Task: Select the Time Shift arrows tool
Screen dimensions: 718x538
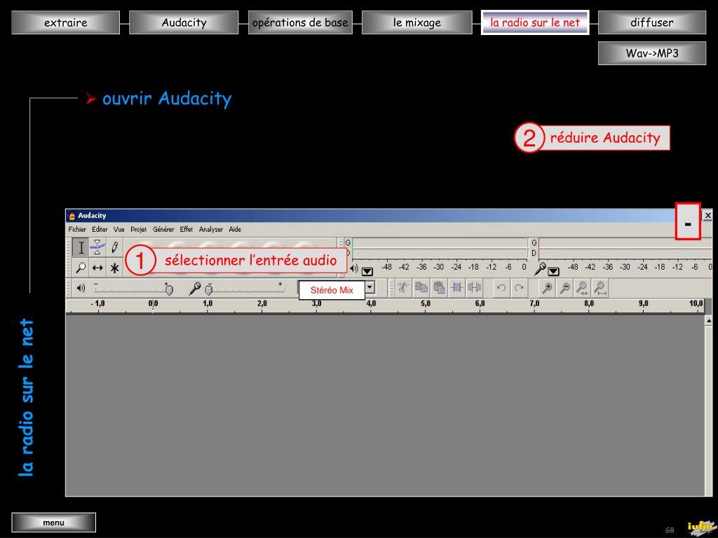Action: click(97, 268)
